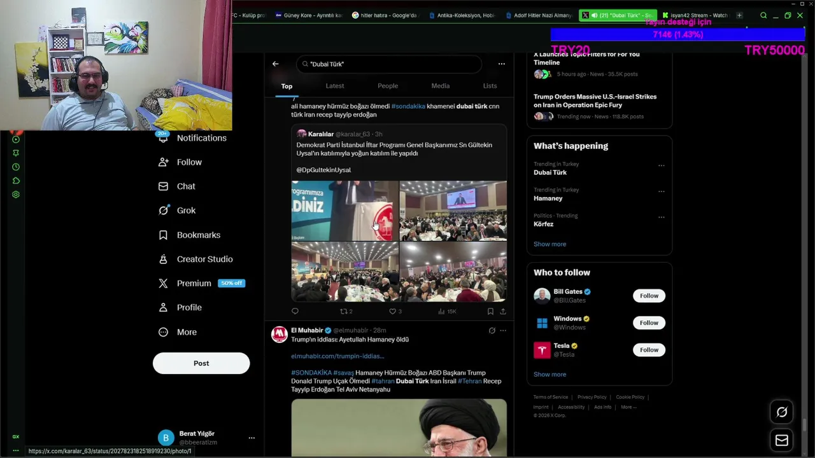
Task: Click the Profile person icon
Action: coord(164,307)
